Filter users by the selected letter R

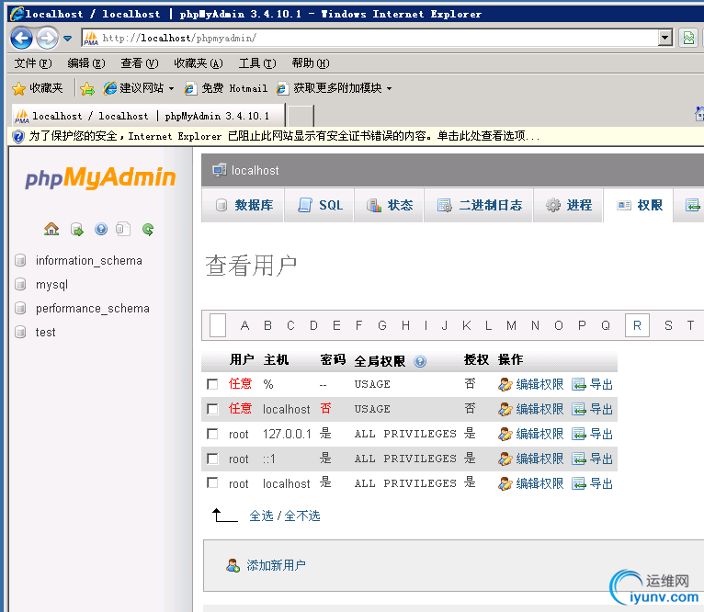click(x=637, y=325)
